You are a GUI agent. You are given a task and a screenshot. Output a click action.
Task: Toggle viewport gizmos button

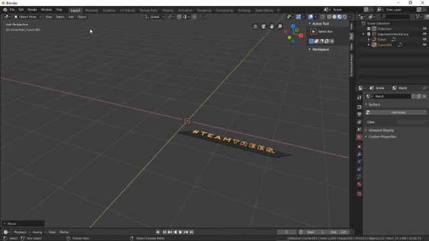pos(298,17)
